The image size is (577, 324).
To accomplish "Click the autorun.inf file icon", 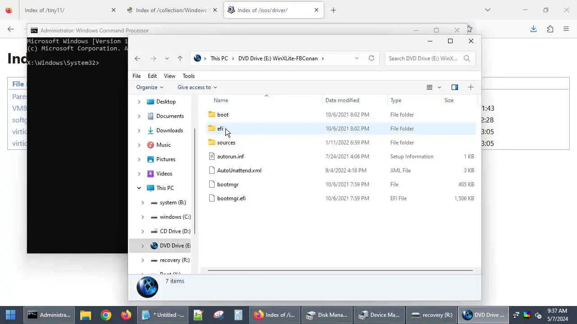I will pos(212,156).
